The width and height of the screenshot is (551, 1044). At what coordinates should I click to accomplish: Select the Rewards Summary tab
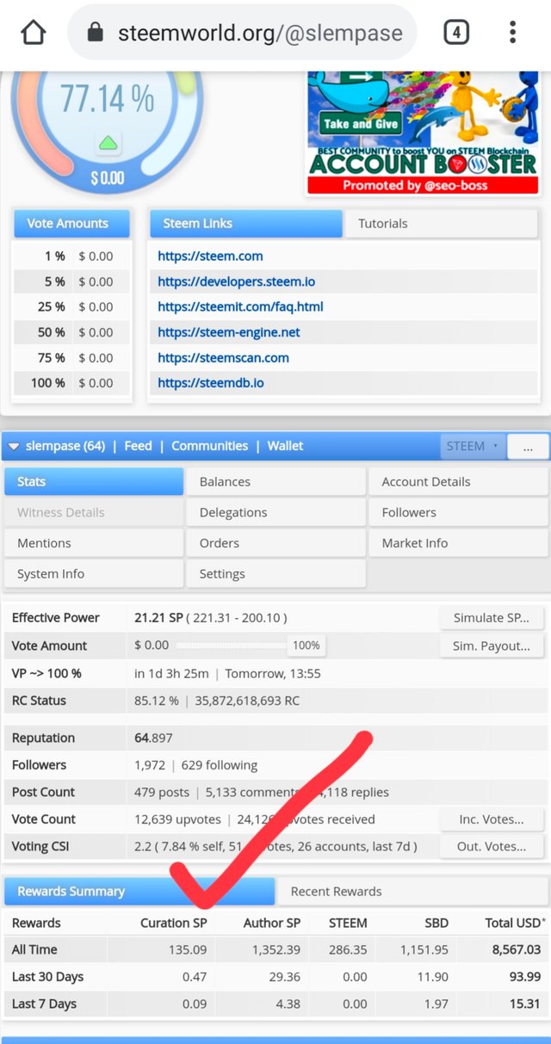click(x=139, y=892)
